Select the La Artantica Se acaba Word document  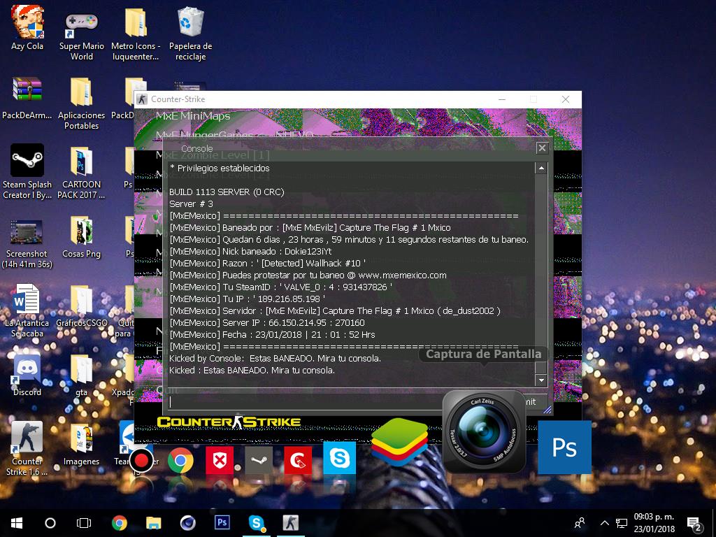point(27,310)
